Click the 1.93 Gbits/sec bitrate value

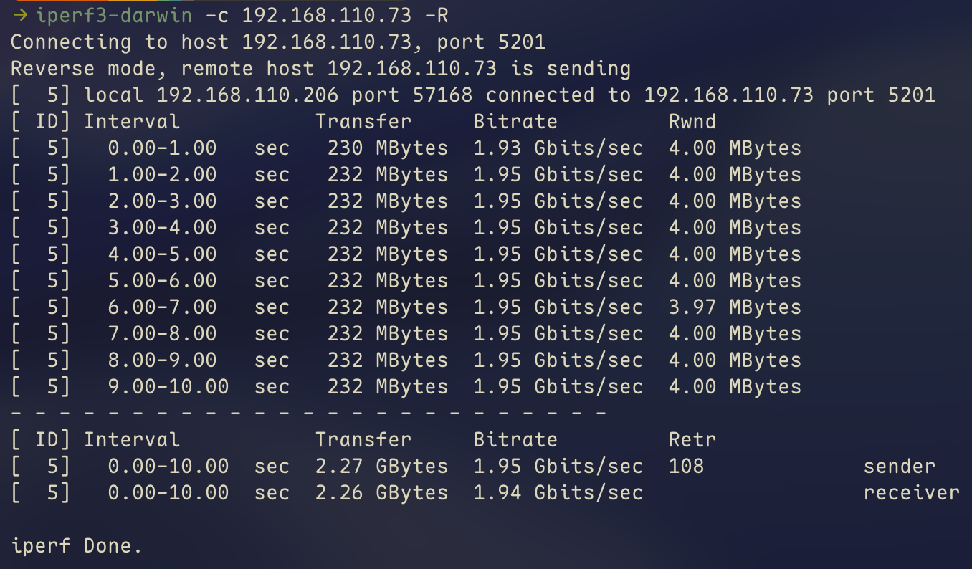(x=558, y=148)
